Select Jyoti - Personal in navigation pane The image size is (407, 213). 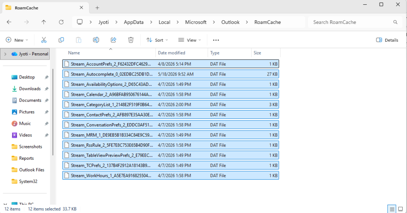29,54
